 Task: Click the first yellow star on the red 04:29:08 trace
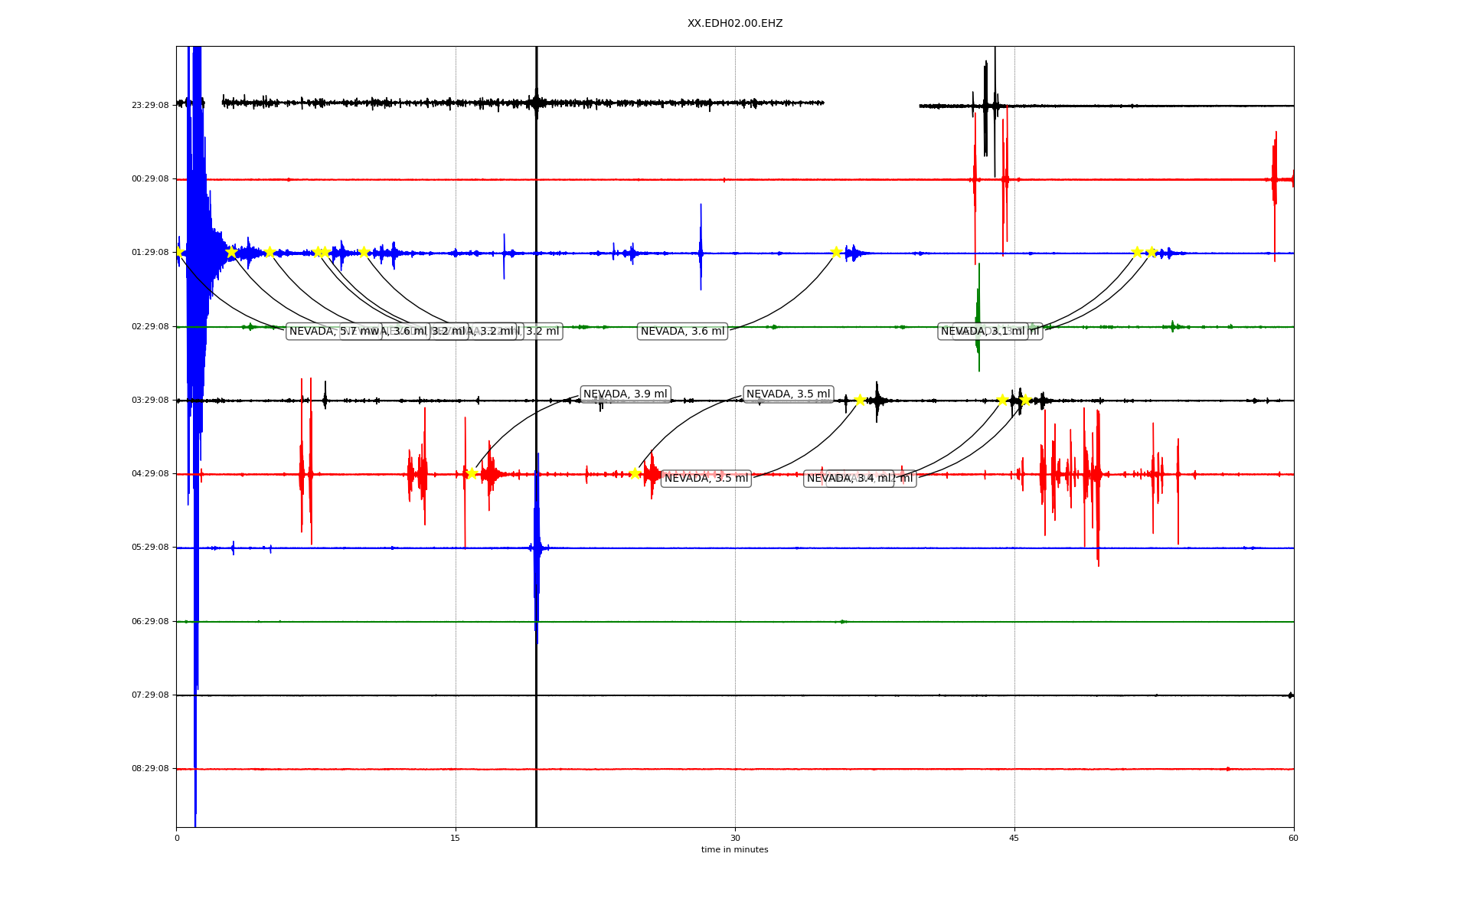pyautogui.click(x=472, y=473)
